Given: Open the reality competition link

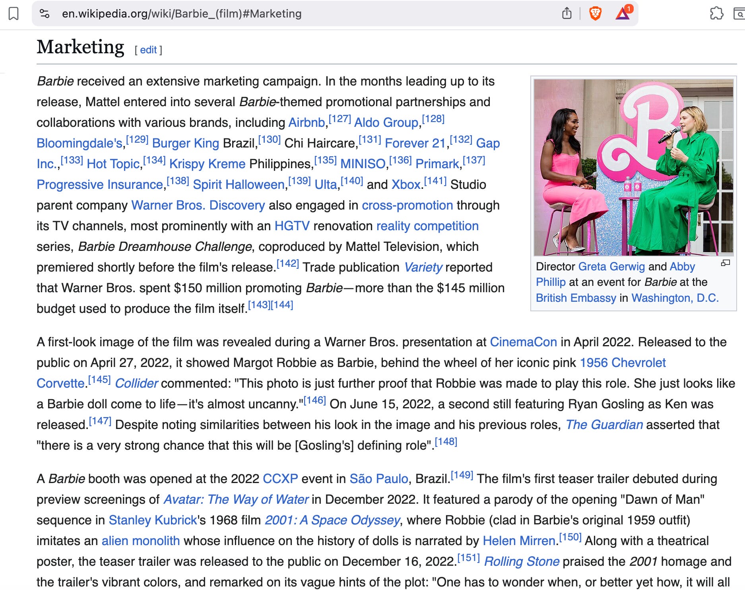Looking at the screenshot, I should (427, 226).
